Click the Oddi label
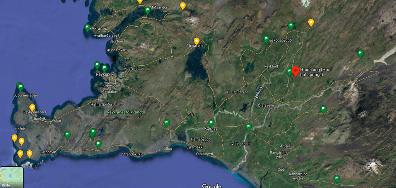This screenshot has height=188, width=396. pos(281,169)
